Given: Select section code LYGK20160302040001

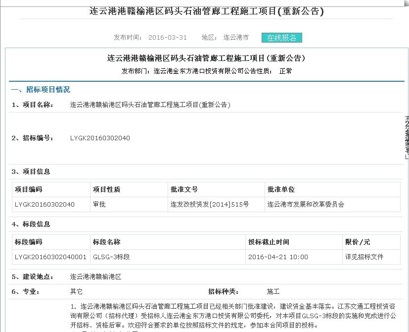Looking at the screenshot, I should (x=50, y=257).
